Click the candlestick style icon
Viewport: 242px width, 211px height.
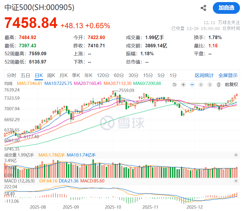[218, 85]
